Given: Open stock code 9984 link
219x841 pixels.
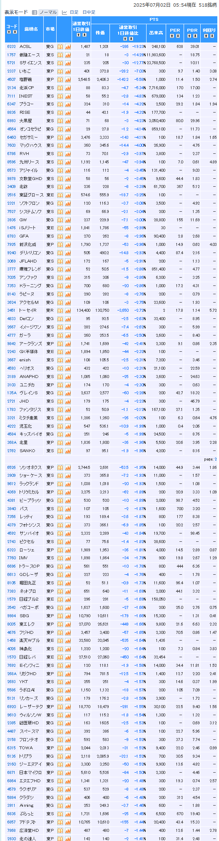Looking at the screenshot, I should (x=11, y=616).
